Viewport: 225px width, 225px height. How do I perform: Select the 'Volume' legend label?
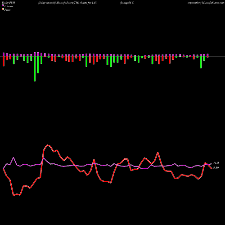tap(9, 6)
